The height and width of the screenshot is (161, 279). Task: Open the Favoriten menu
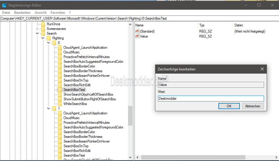pos(58,13)
